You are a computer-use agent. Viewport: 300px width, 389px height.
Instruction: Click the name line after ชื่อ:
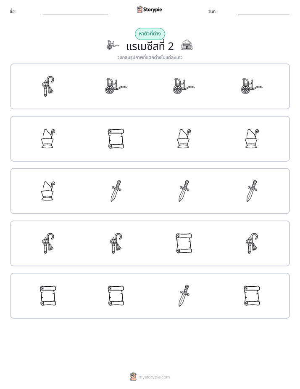pos(75,12)
